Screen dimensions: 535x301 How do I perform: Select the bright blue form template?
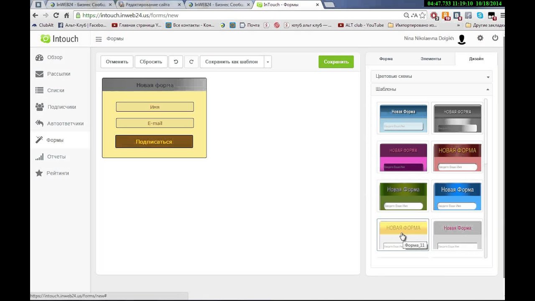coord(457,196)
